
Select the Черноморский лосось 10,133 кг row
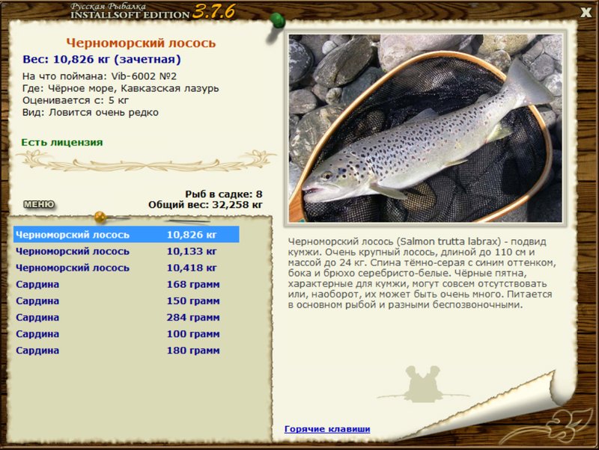[x=127, y=251]
